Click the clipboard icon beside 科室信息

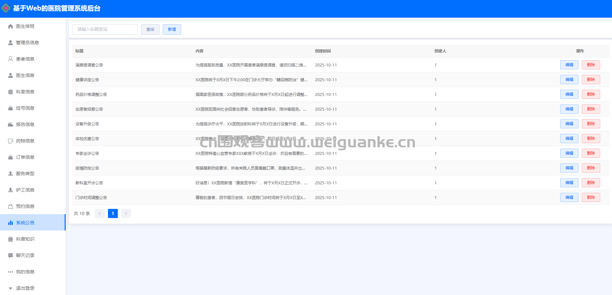click(11, 92)
